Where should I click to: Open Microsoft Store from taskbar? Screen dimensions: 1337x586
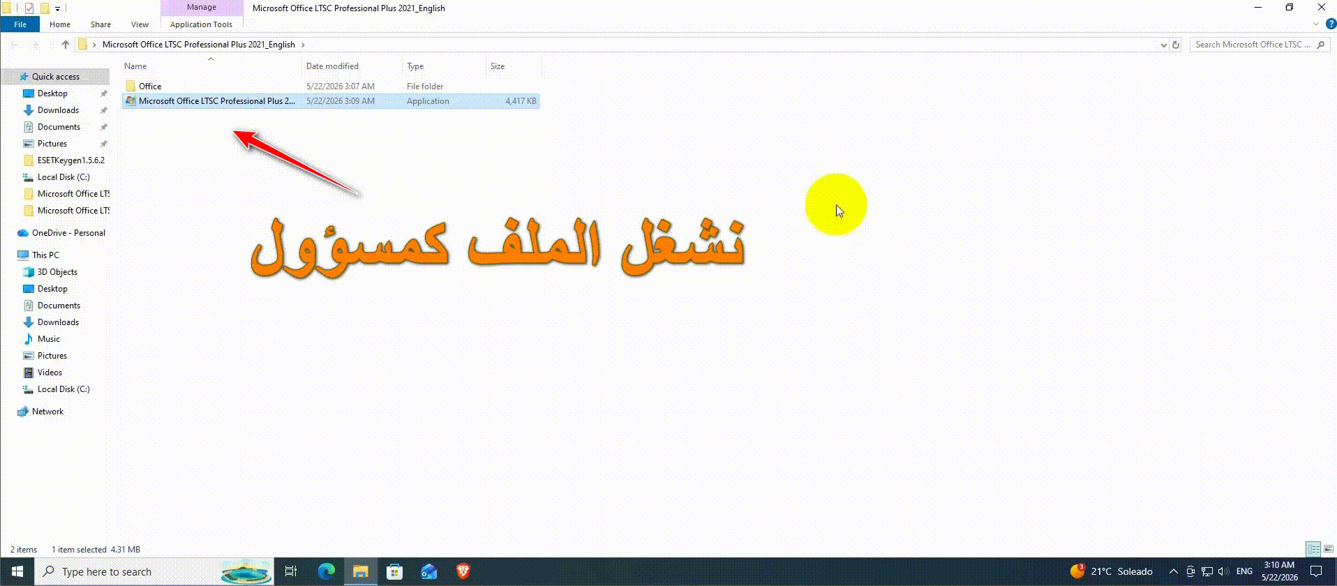394,571
